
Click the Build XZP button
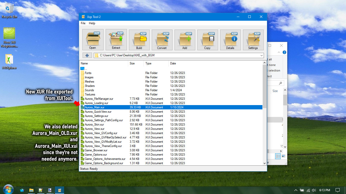click(x=139, y=40)
